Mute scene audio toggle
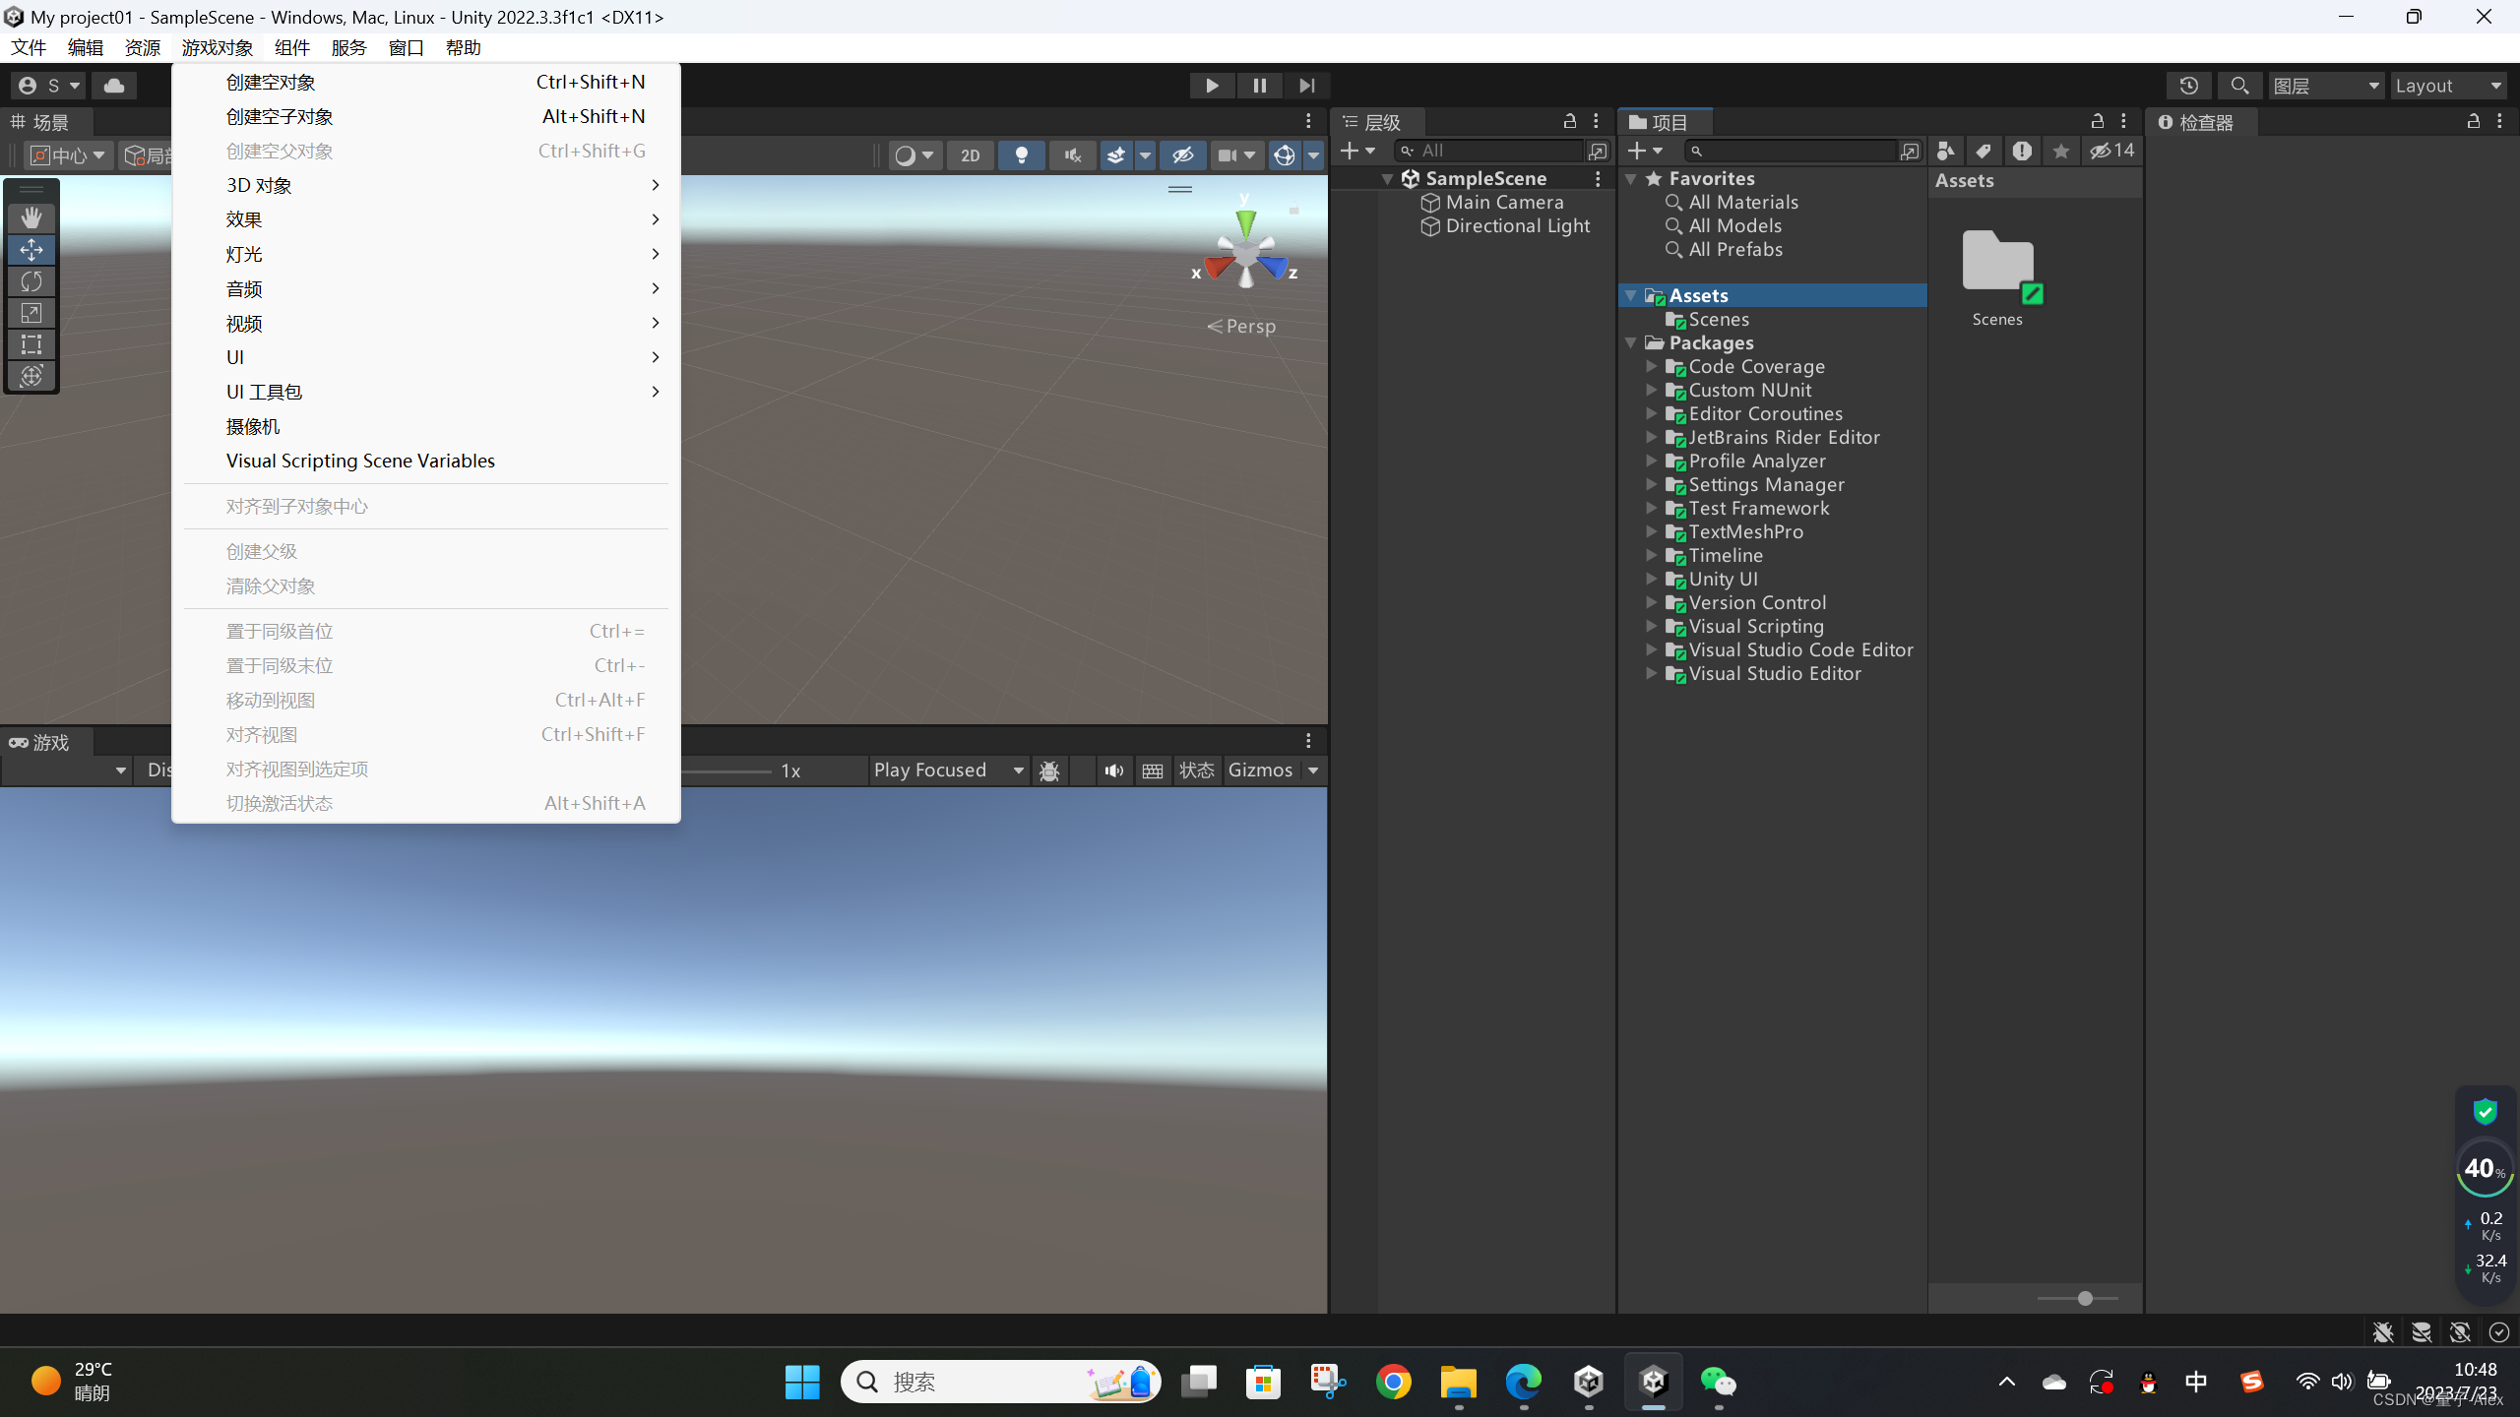Screen dimensions: 2520x1417 click(x=1072, y=155)
